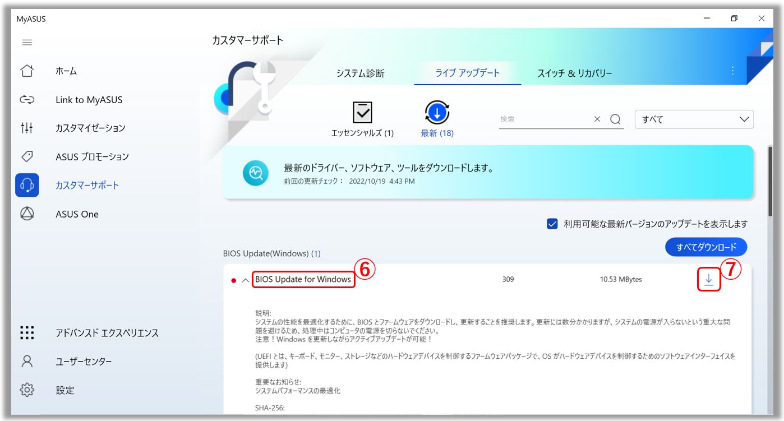Click the Home house icon
Image resolution: width=784 pixels, height=421 pixels.
(27, 71)
